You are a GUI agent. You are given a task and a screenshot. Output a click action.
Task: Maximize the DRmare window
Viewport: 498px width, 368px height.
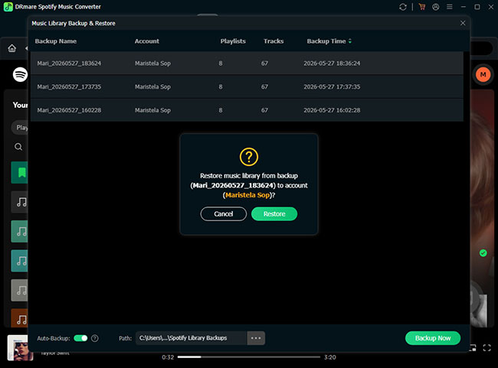477,7
